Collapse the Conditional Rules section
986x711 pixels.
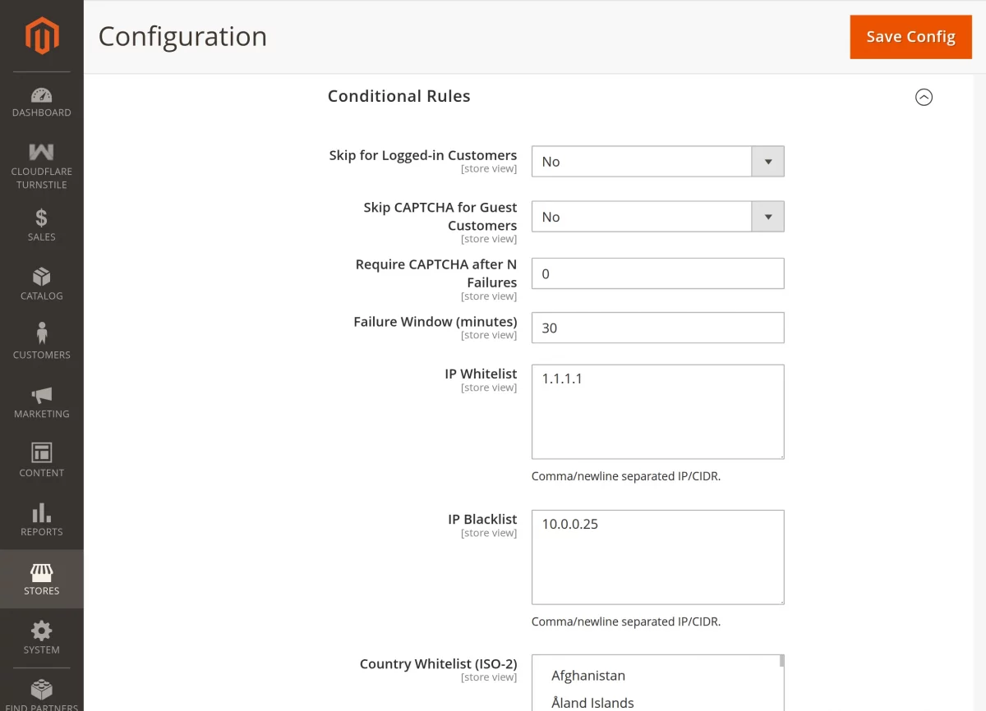(x=924, y=97)
